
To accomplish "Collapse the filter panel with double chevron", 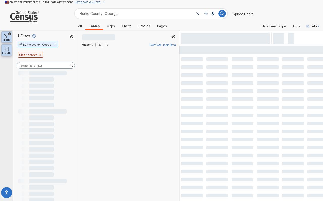I will (72, 37).
